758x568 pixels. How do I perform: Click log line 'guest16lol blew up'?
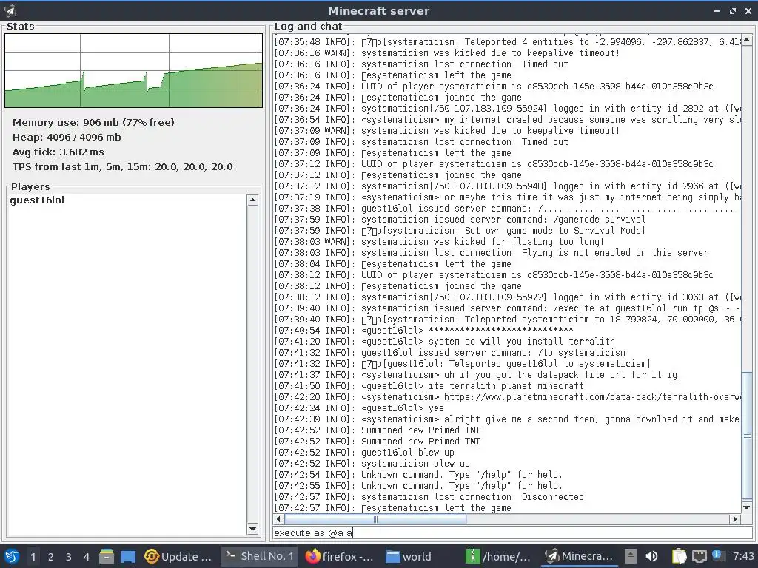[364, 453]
